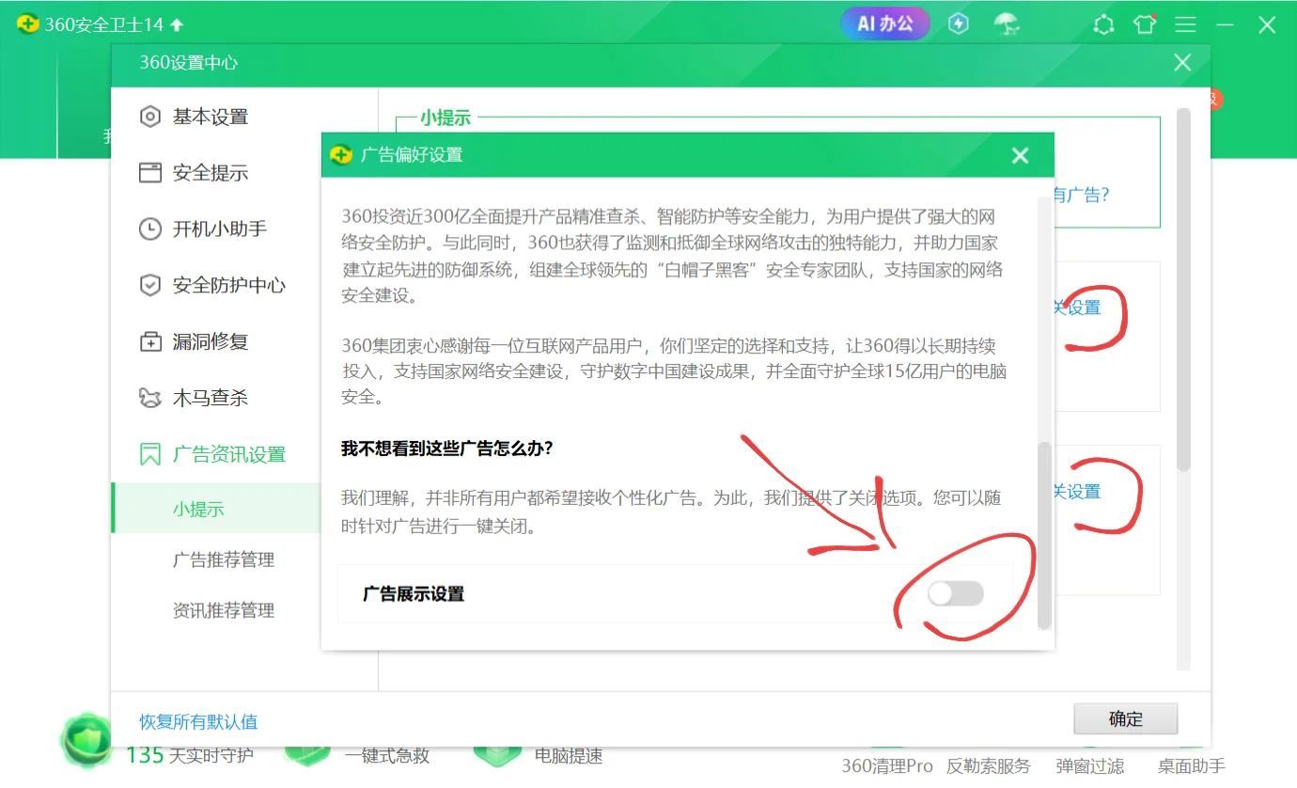This screenshot has width=1297, height=788.
Task: Click the 基本设置 hexagon icon
Action: [x=149, y=117]
